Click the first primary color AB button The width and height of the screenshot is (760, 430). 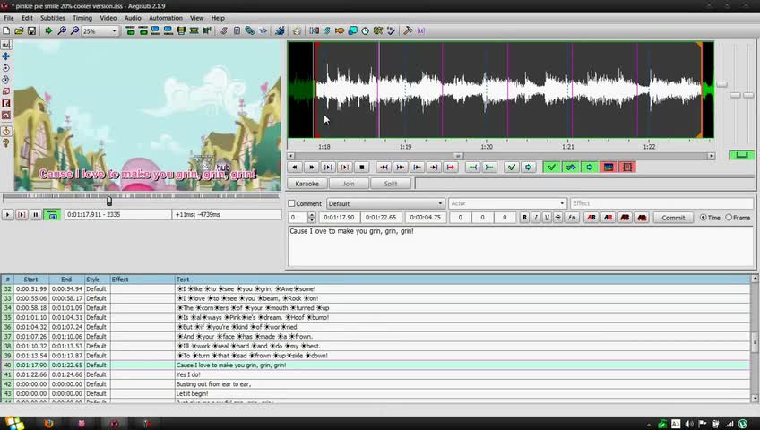coord(592,218)
